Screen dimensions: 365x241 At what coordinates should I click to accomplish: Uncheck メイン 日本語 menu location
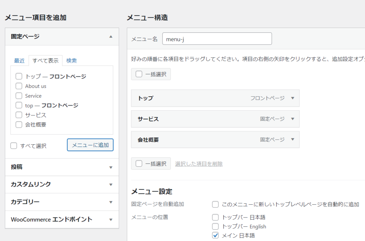[x=215, y=235]
